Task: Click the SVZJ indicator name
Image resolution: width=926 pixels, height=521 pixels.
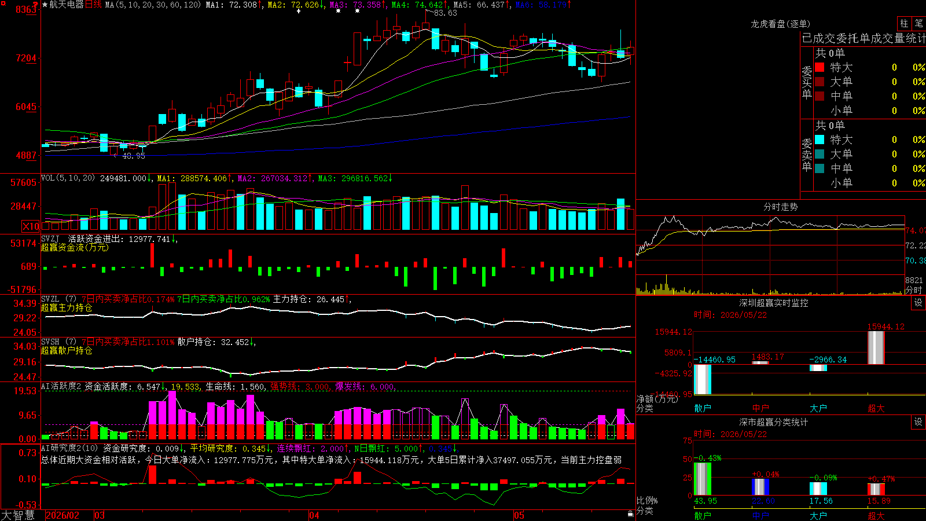Action: pyautogui.click(x=50, y=239)
